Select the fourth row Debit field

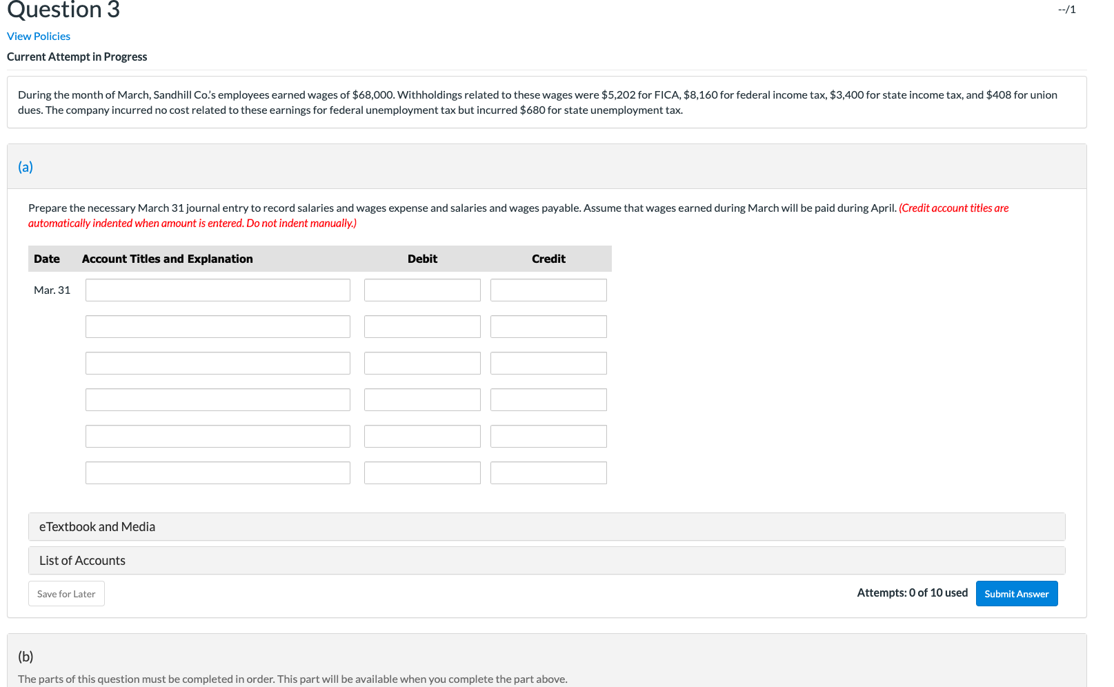(x=421, y=399)
